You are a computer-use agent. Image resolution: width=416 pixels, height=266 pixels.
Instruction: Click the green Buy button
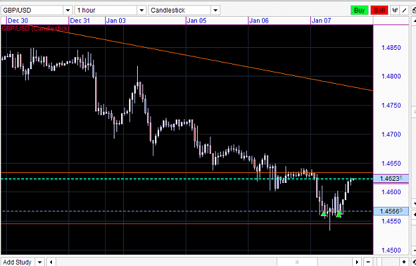tap(359, 11)
